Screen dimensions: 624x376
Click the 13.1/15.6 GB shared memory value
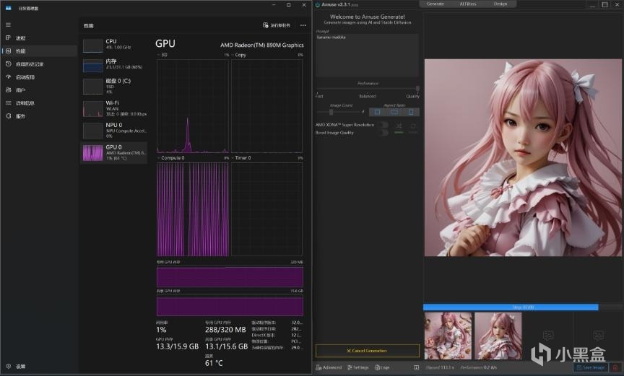tap(226, 346)
